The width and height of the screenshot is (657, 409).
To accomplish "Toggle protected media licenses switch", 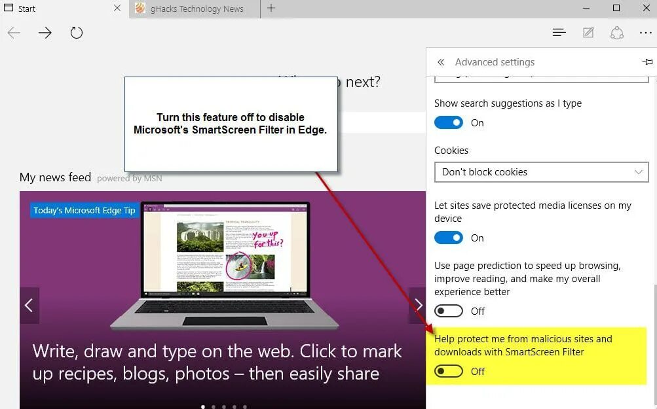I will click(x=448, y=238).
